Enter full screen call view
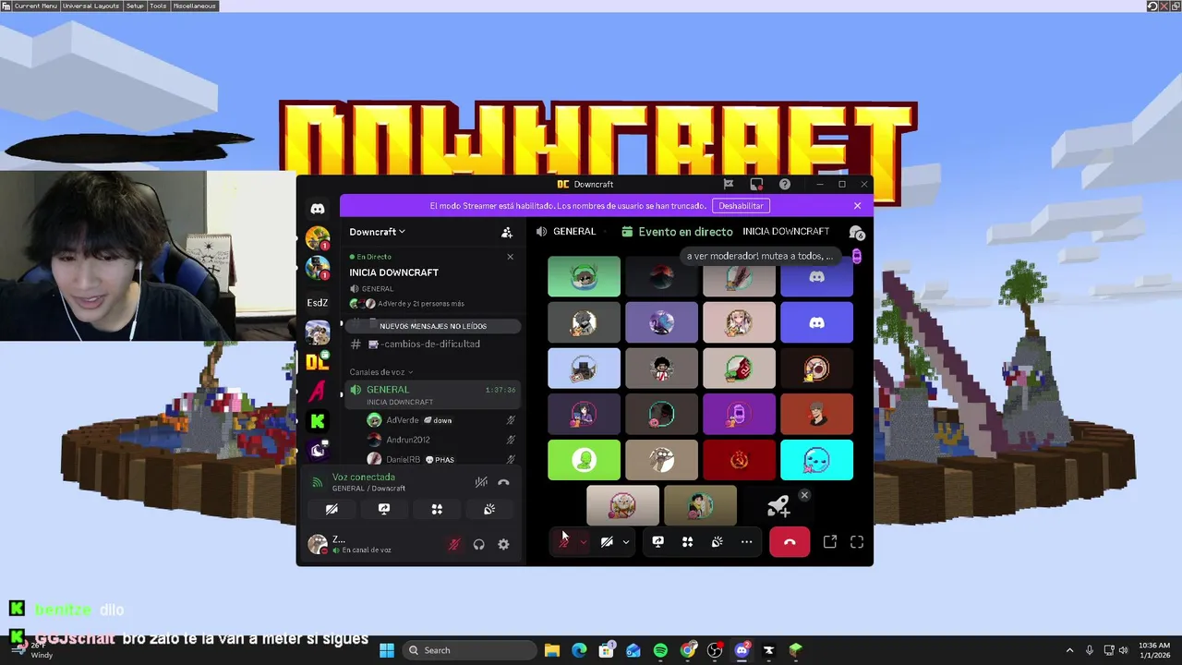The image size is (1182, 665). point(857,542)
